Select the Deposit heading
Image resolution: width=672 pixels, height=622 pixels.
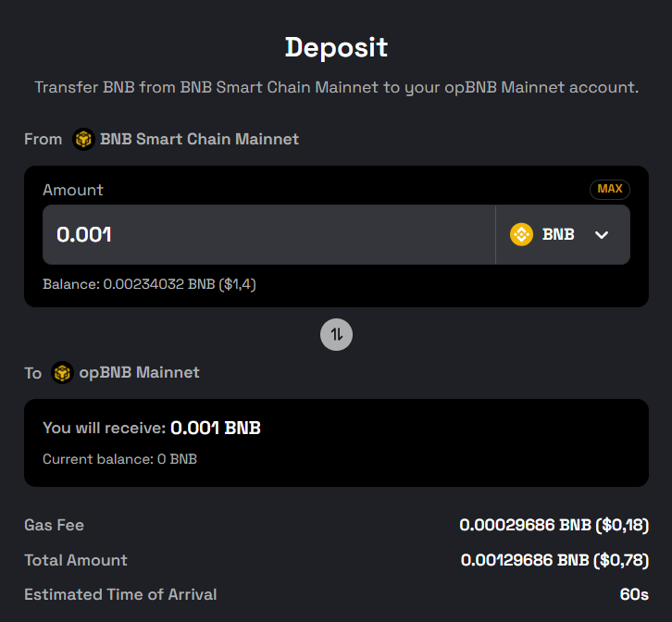(336, 47)
